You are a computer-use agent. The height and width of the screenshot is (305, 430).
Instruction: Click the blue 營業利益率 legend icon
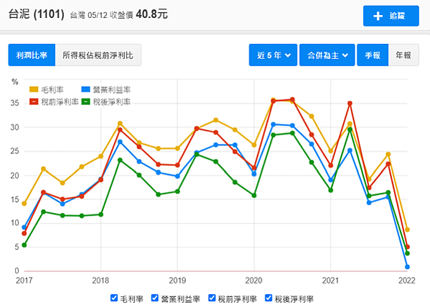(85, 89)
